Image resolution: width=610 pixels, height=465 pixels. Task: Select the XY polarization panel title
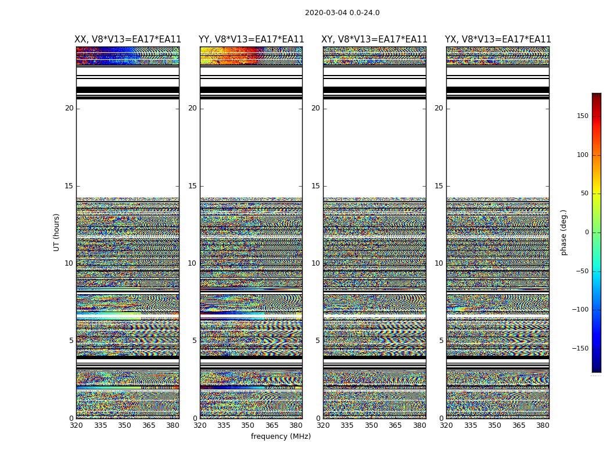point(375,40)
